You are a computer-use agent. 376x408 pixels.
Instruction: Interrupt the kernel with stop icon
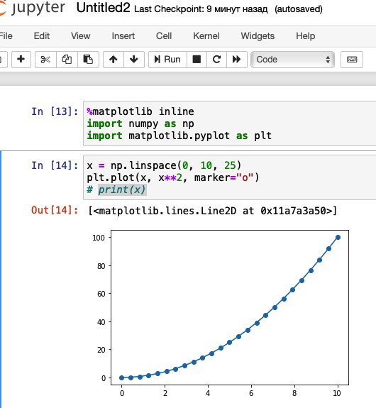pos(197,60)
